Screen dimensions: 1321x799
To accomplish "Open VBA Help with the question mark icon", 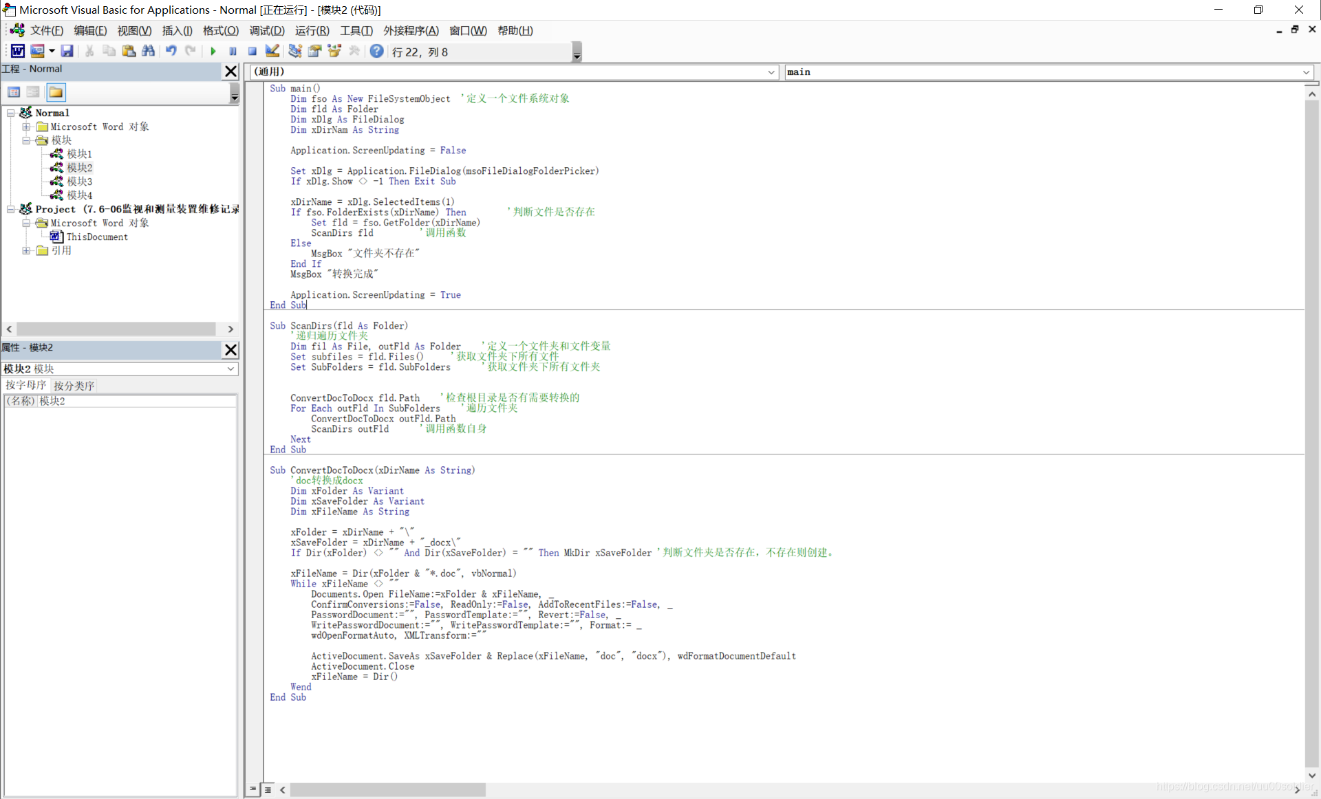I will coord(376,51).
